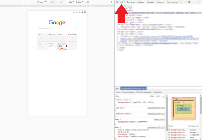Open the iPhone 7 device dropdown
Viewport: 202px width, 140px height.
click(x=42, y=2)
